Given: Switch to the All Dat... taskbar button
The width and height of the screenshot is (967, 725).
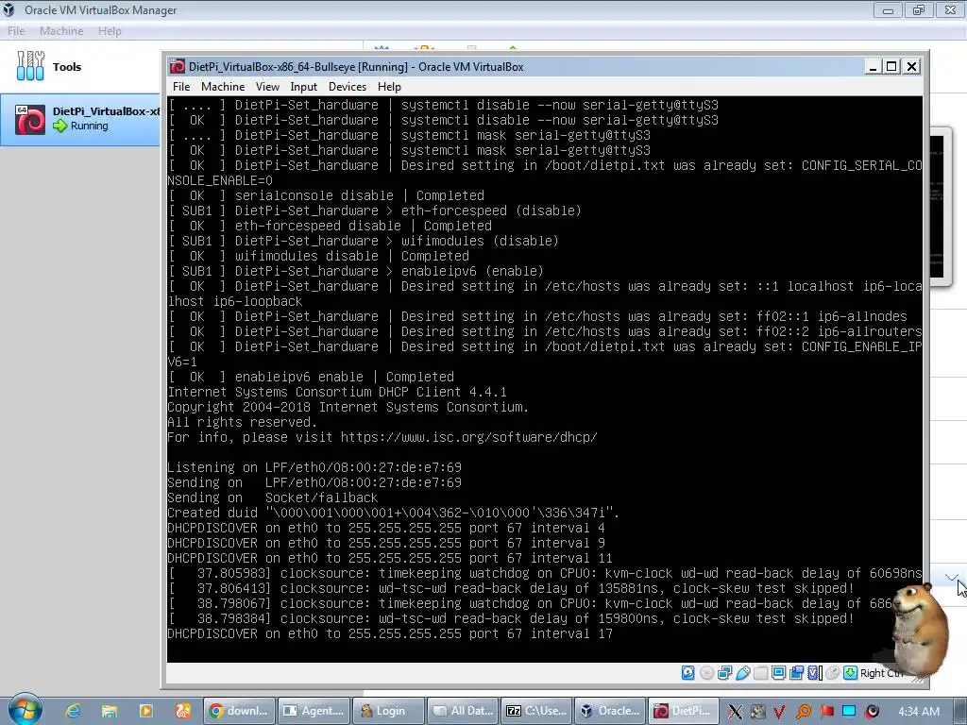Looking at the screenshot, I should point(463,711).
